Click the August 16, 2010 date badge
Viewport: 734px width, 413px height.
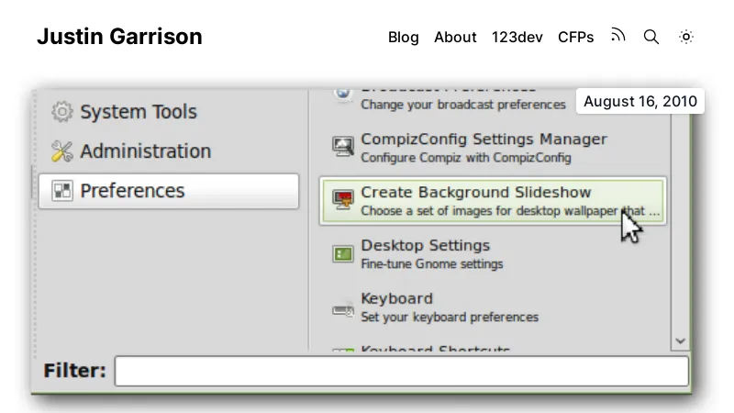640,101
